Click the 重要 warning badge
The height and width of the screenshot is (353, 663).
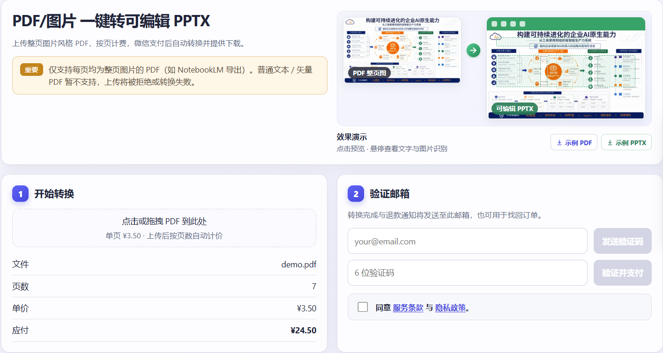click(x=31, y=70)
